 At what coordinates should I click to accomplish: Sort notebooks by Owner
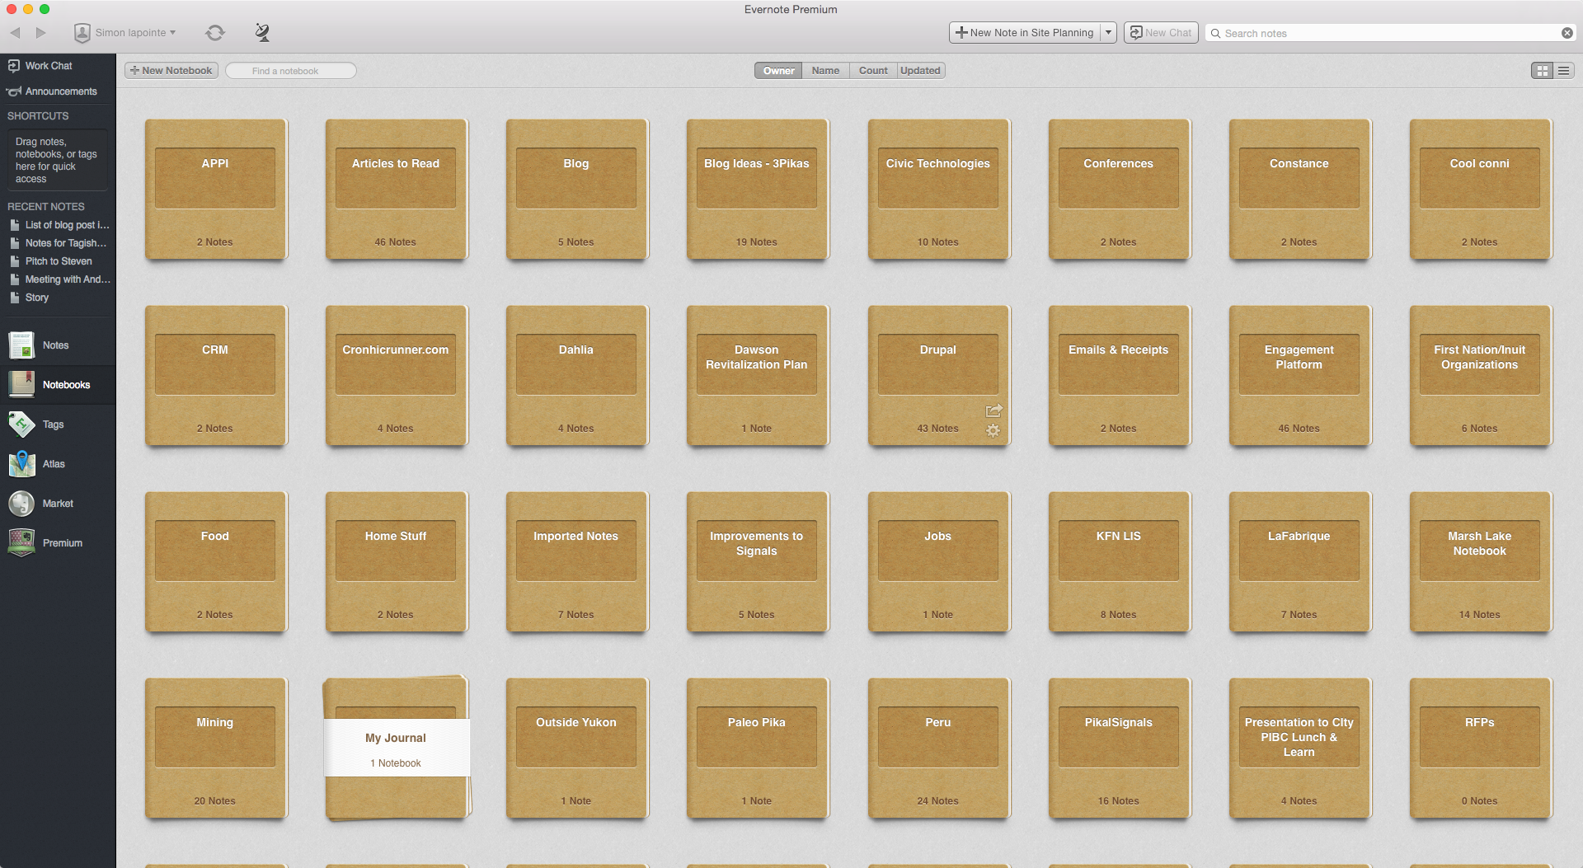click(778, 71)
